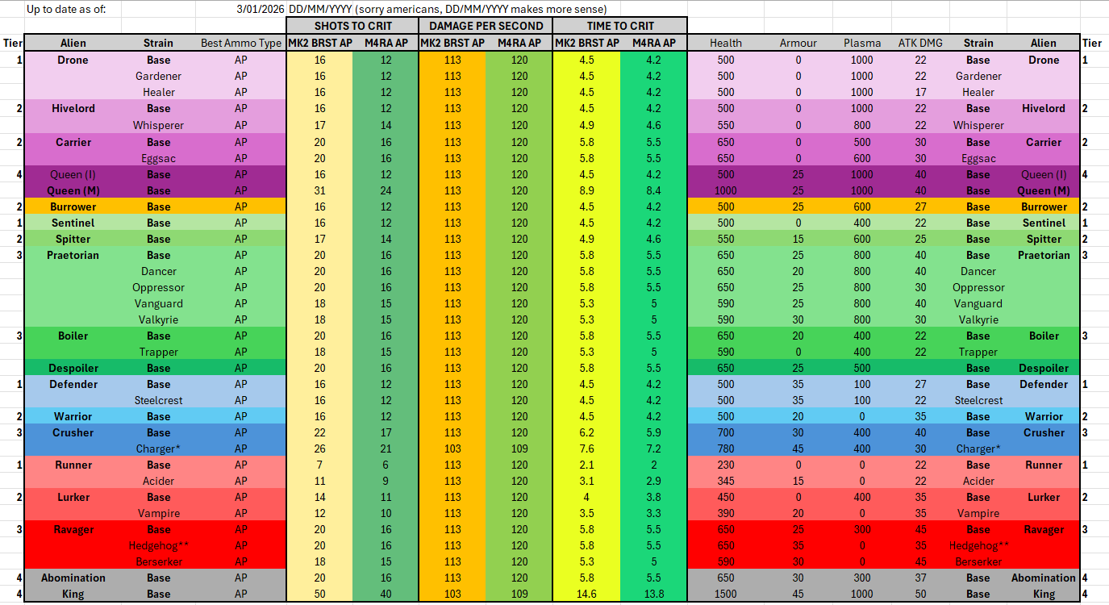Select Acider's health cell showing 345
The width and height of the screenshot is (1109, 605).
(x=725, y=481)
